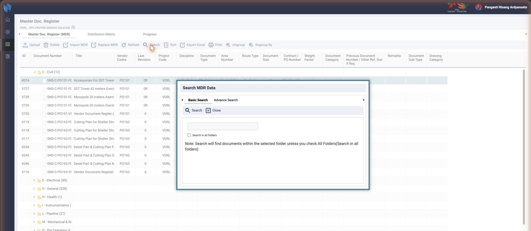Refresh the document register
Viewport: 531px width, 231px height.
(130, 45)
